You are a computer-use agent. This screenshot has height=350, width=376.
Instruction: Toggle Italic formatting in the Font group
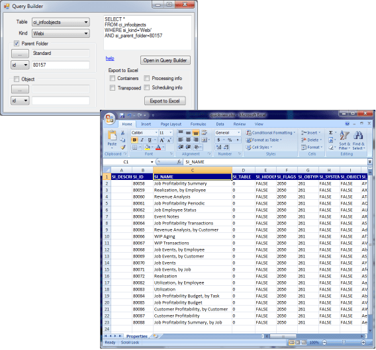(x=142, y=140)
